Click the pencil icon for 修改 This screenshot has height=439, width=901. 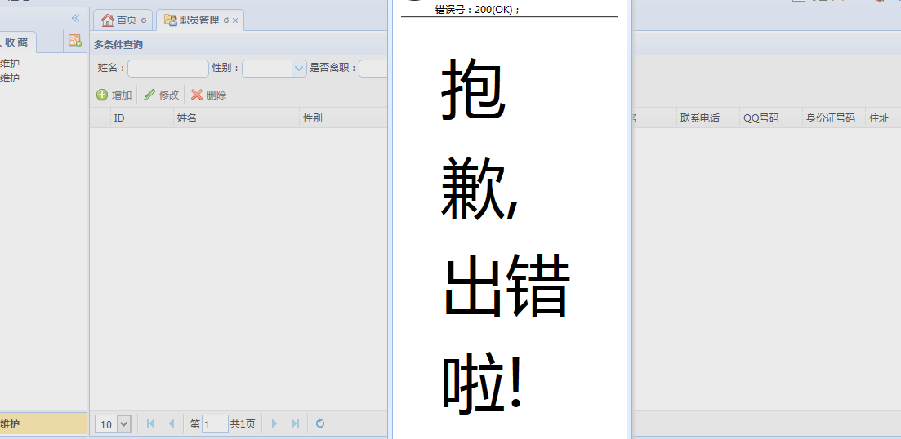[149, 95]
